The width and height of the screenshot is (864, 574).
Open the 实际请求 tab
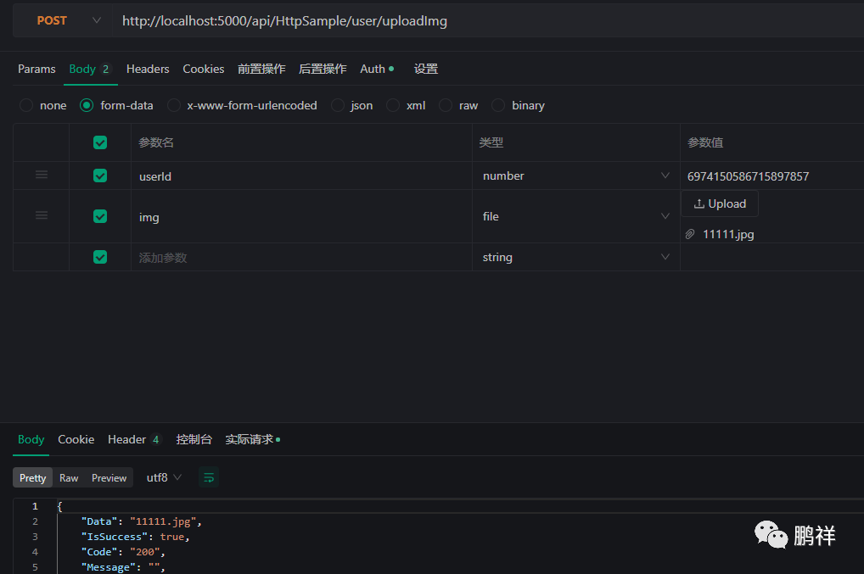coord(252,439)
